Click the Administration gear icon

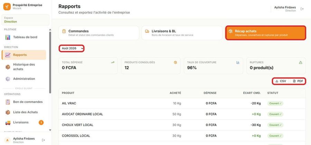pos(8,79)
